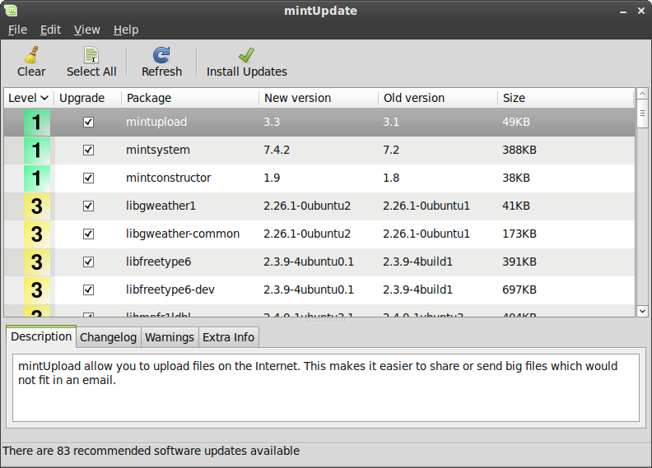Click the Upgrade column header

pyautogui.click(x=88, y=98)
